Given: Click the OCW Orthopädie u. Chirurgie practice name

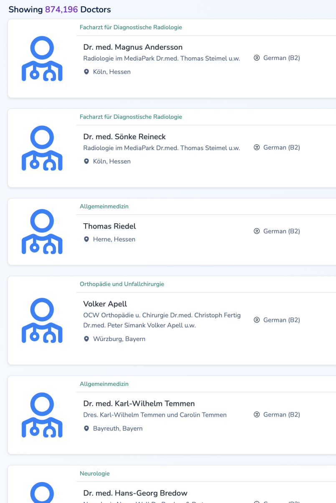Looking at the screenshot, I should coord(162,320).
